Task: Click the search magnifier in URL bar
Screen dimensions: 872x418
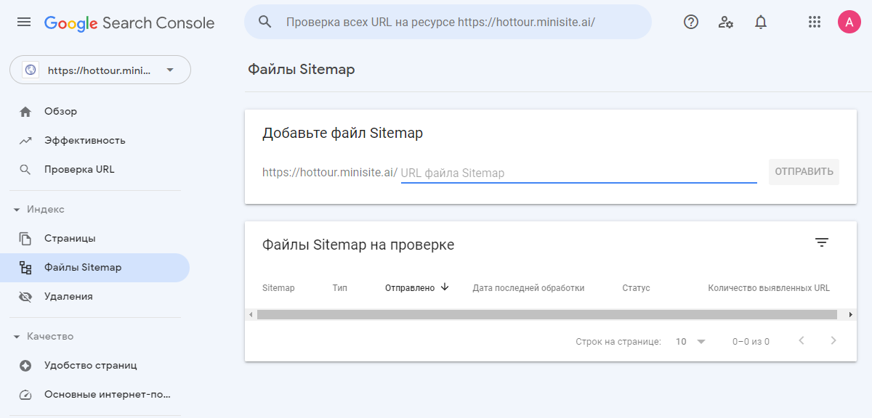Action: [x=265, y=22]
